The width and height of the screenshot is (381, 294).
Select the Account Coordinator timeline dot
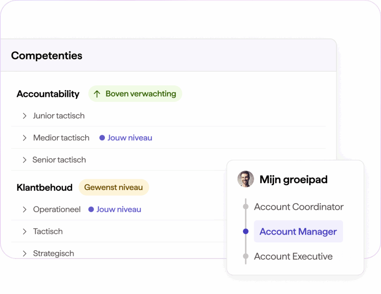pyautogui.click(x=246, y=207)
